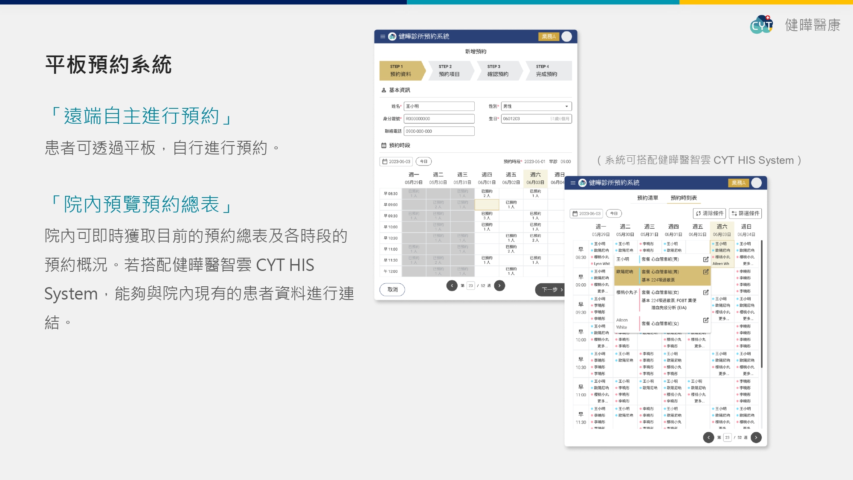Viewport: 853px width, 480px height.
Task: Select STEP 4 完成預約 step
Action: tap(549, 70)
